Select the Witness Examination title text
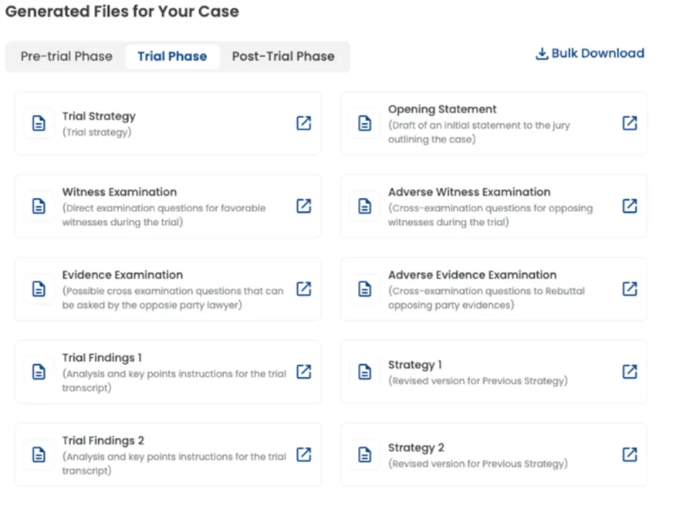 pos(120,192)
